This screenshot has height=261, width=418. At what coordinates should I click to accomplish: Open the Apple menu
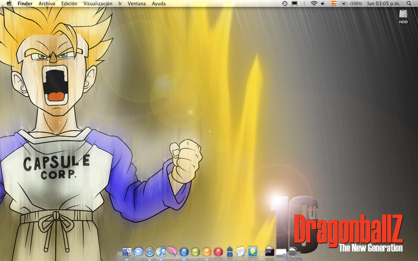9,4
